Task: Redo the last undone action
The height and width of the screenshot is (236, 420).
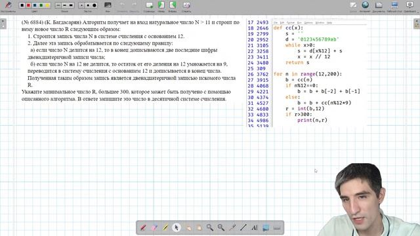Action: click(134, 6)
